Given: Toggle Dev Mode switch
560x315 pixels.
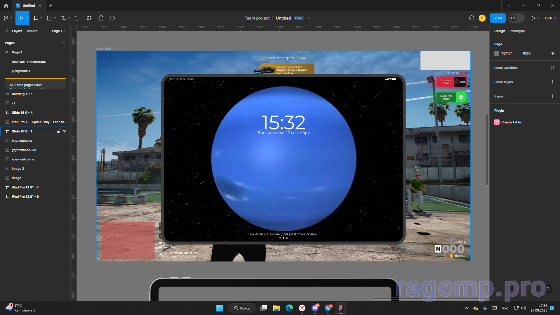Looking at the screenshot, I should (516, 18).
